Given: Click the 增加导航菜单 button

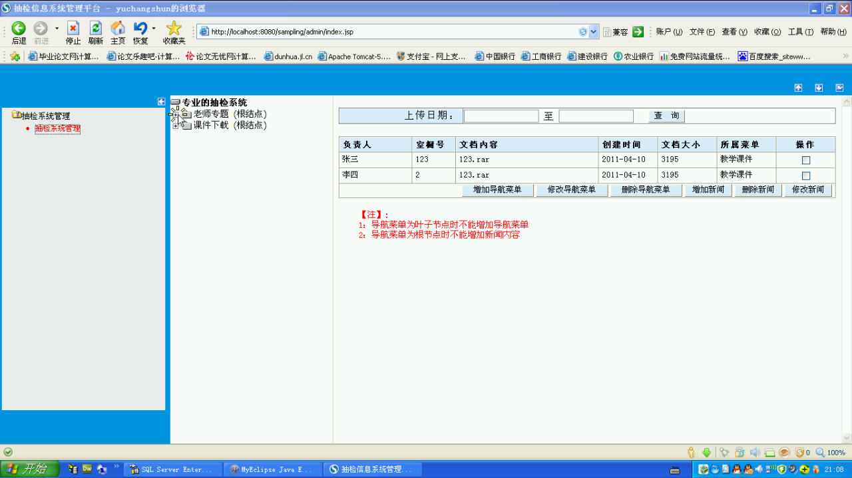Looking at the screenshot, I should pyautogui.click(x=497, y=190).
